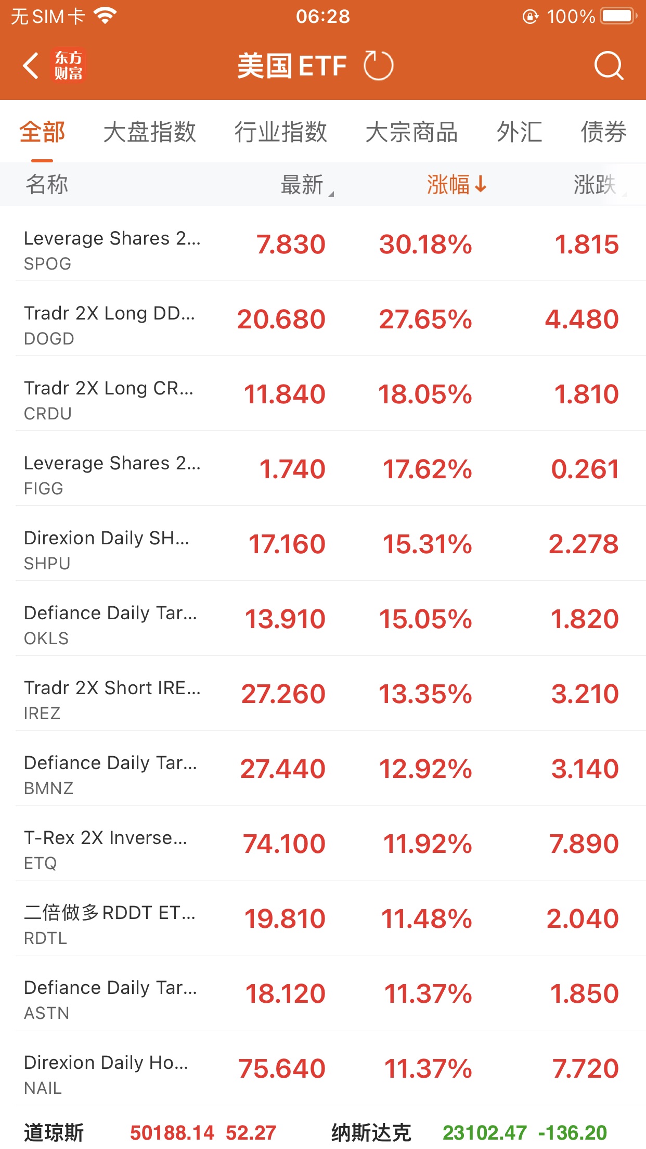Select the 外汇 tab

[x=519, y=132]
